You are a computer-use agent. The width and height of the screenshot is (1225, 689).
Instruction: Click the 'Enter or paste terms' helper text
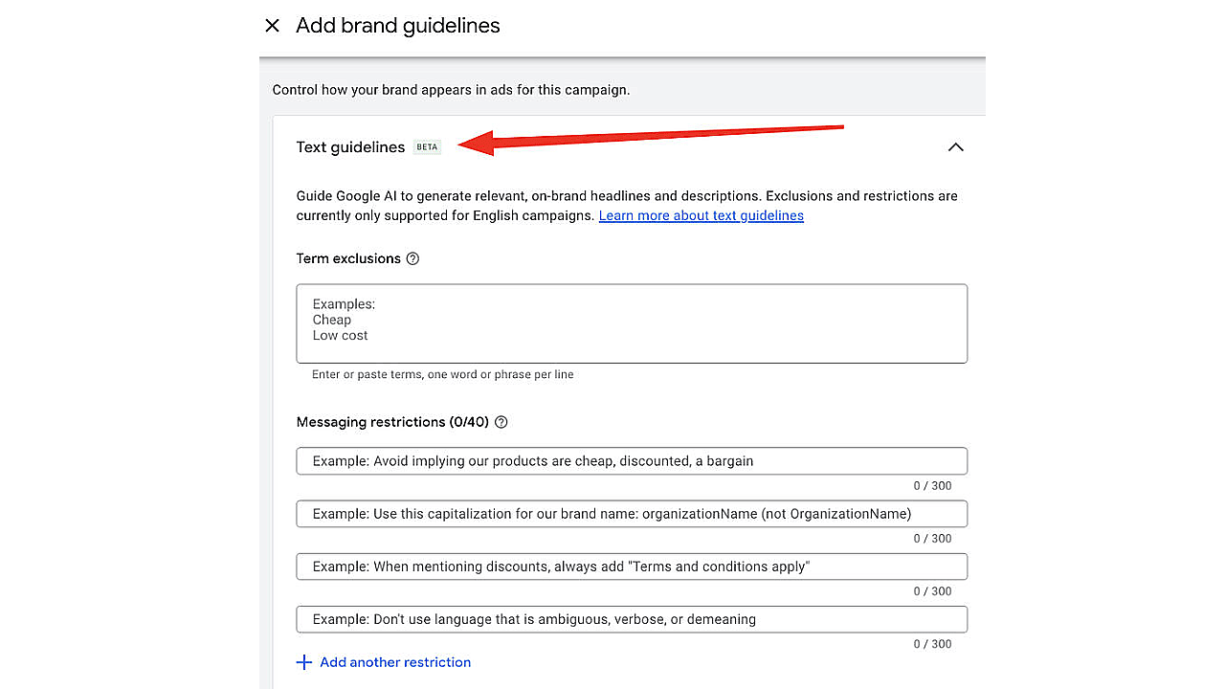coord(442,375)
